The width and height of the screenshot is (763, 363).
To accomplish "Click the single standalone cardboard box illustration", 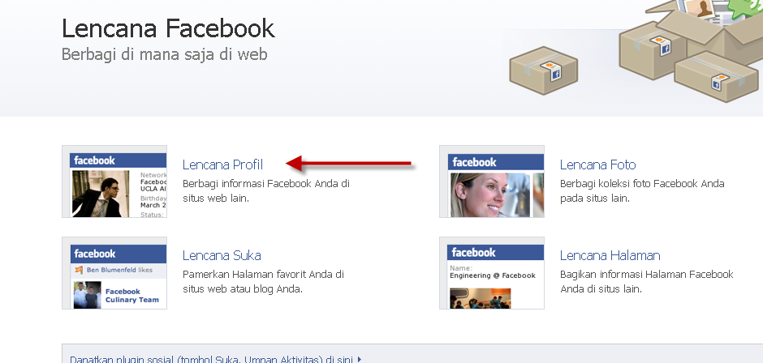I will tap(544, 70).
